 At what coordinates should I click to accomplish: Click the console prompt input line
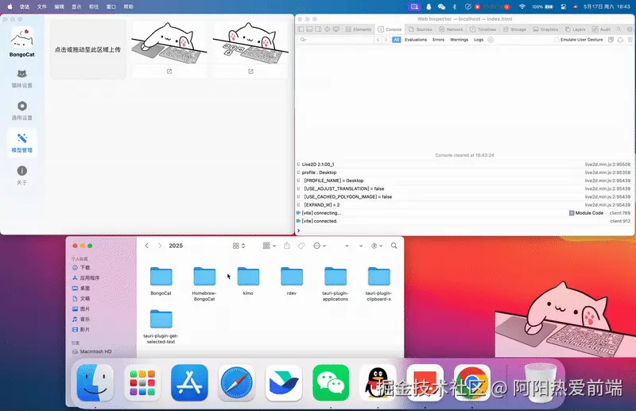pos(465,231)
